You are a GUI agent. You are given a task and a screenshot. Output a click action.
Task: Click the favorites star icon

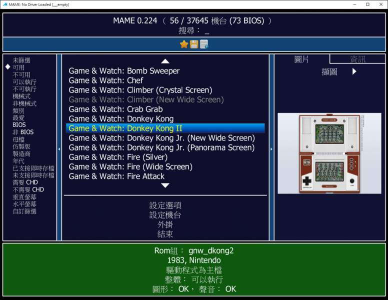click(184, 44)
